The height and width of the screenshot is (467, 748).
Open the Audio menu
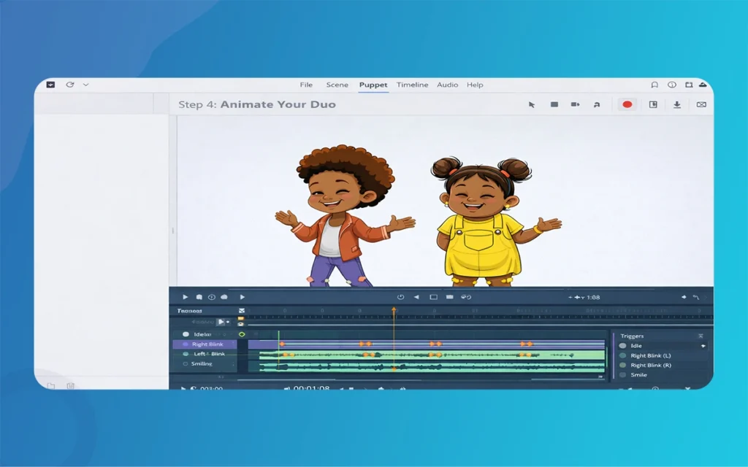447,85
